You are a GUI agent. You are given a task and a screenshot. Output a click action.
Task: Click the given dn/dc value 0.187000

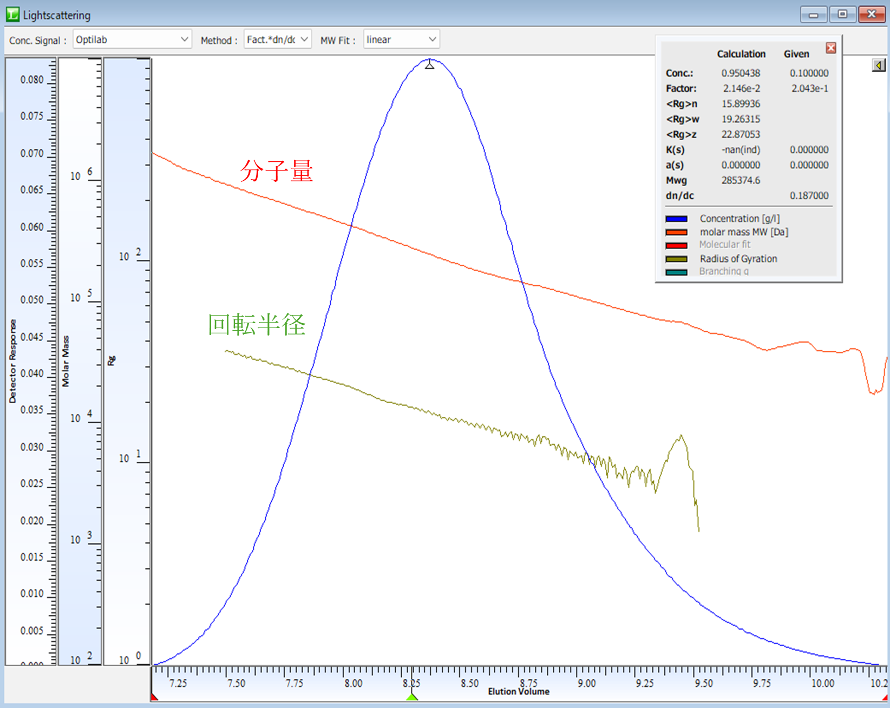pyautogui.click(x=809, y=196)
